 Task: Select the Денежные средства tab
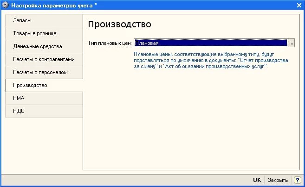pyautogui.click(x=44, y=47)
